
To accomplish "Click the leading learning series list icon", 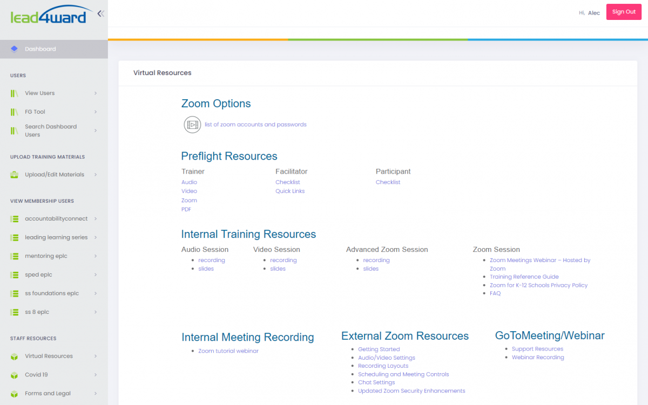I will [14, 237].
